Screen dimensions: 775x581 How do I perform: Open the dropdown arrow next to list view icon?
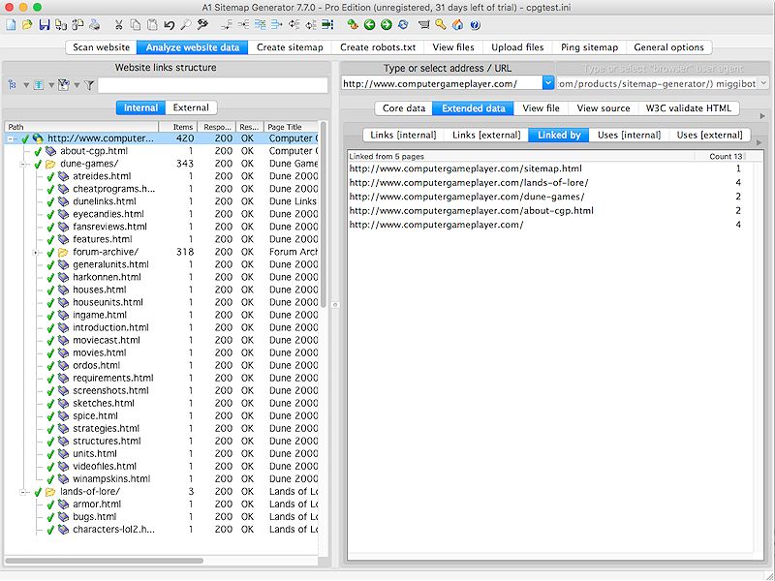pos(51,85)
